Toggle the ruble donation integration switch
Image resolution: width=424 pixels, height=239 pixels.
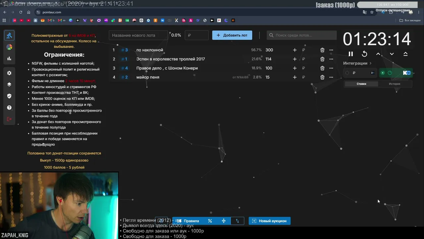[347, 73]
